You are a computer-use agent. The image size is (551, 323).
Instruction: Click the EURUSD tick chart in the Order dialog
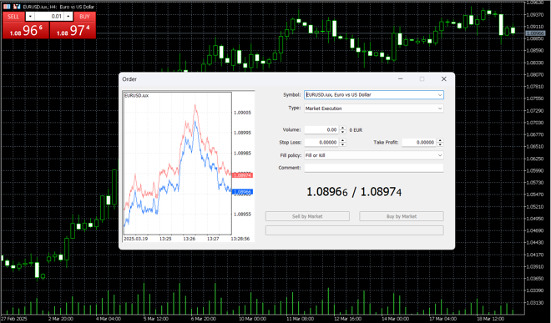[178, 164]
